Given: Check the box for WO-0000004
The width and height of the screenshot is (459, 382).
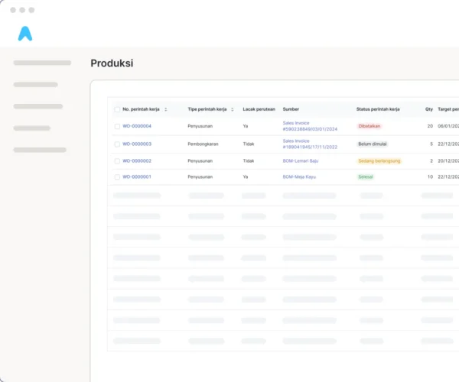Looking at the screenshot, I should (117, 126).
